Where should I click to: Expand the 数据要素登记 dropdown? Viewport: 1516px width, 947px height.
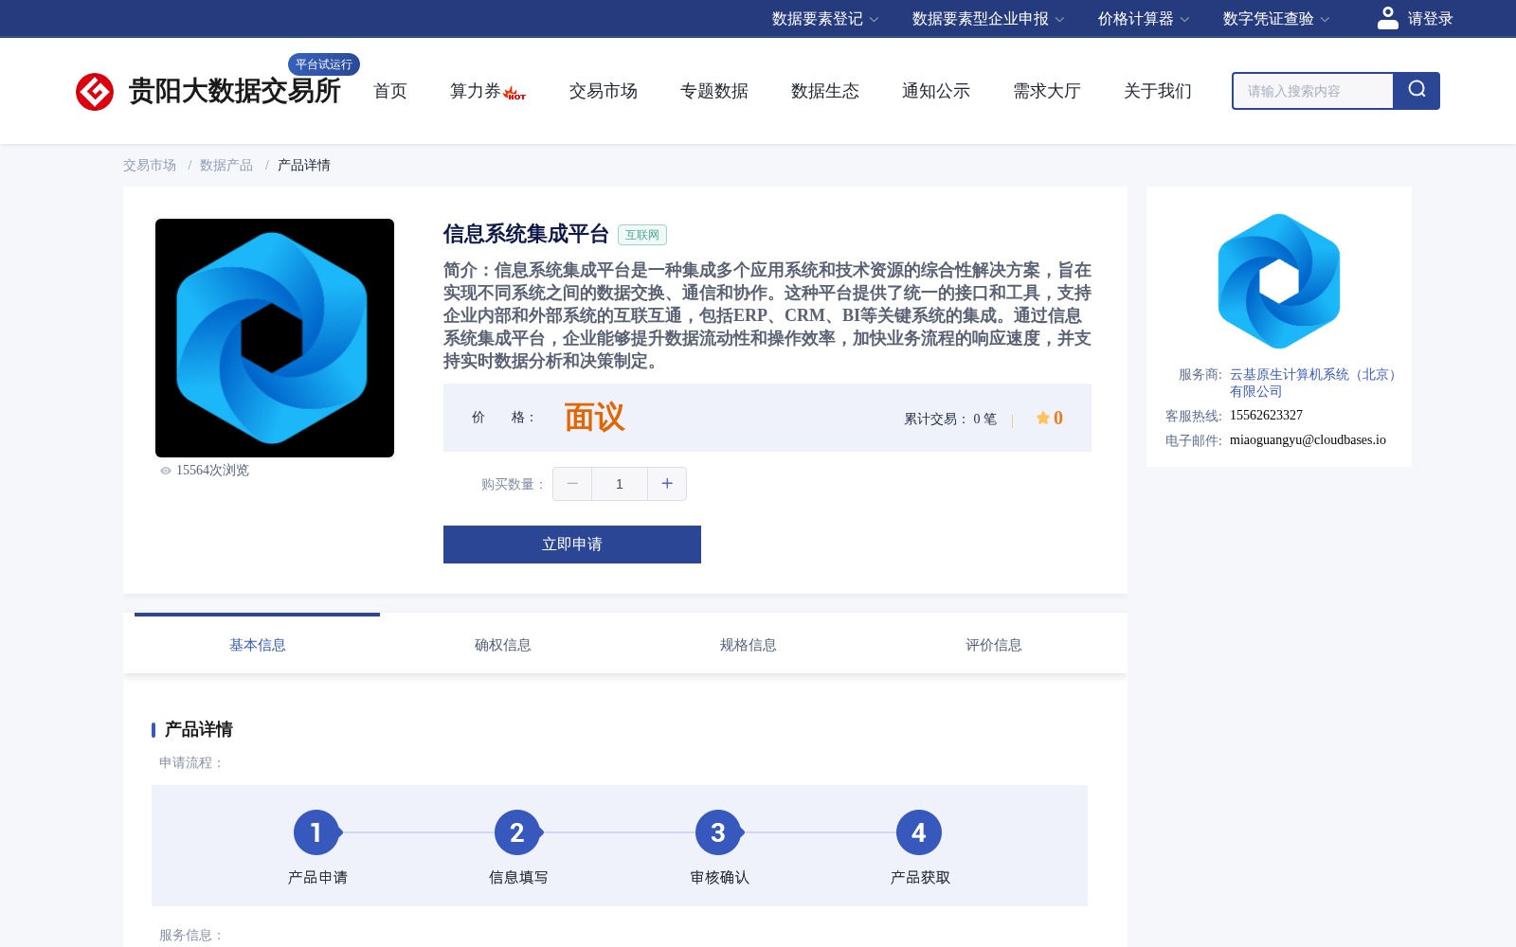pyautogui.click(x=825, y=19)
